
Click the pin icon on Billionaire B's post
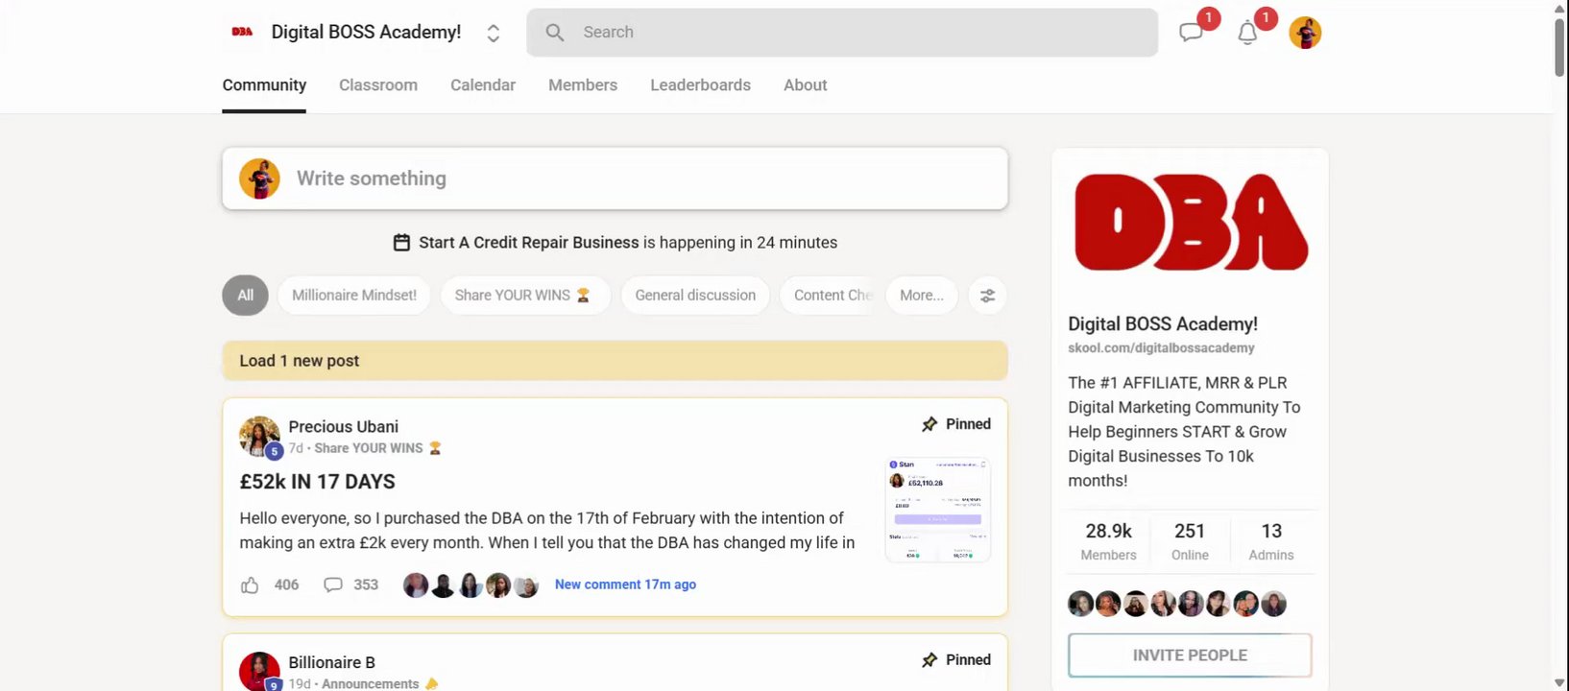[x=929, y=660]
